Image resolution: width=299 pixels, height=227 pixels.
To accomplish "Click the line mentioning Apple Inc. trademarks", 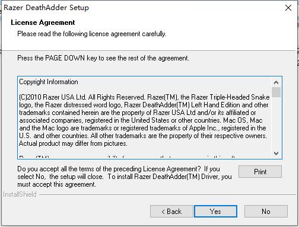I will tap(142, 128).
